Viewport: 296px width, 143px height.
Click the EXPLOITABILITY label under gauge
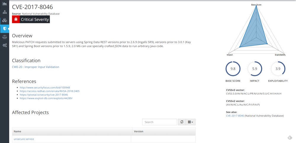(x=278, y=81)
